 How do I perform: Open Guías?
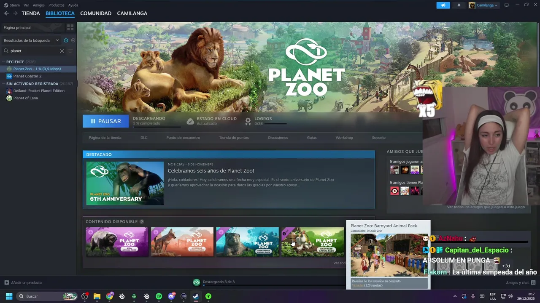point(312,138)
